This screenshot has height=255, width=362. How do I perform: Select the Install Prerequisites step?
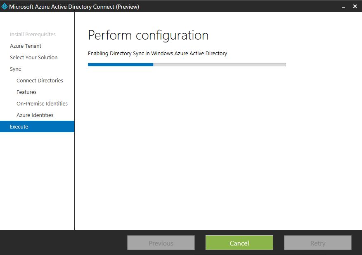coord(33,35)
